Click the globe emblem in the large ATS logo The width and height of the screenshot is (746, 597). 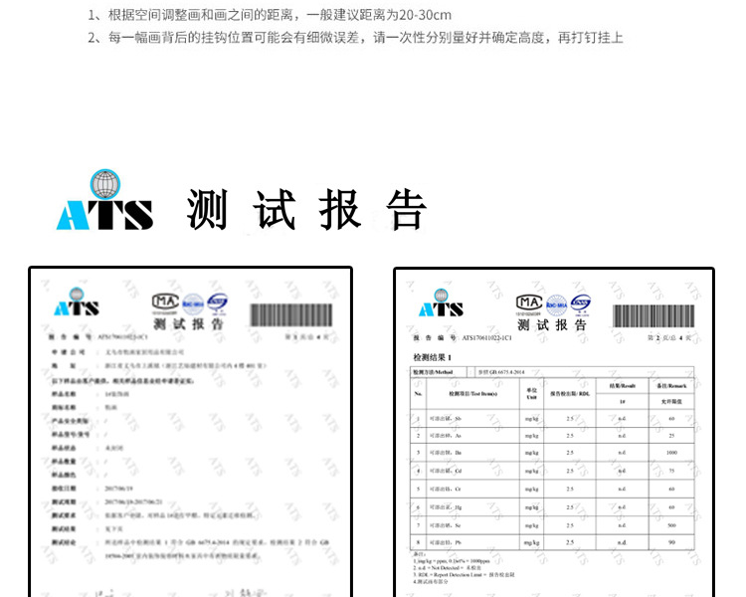coord(105,184)
